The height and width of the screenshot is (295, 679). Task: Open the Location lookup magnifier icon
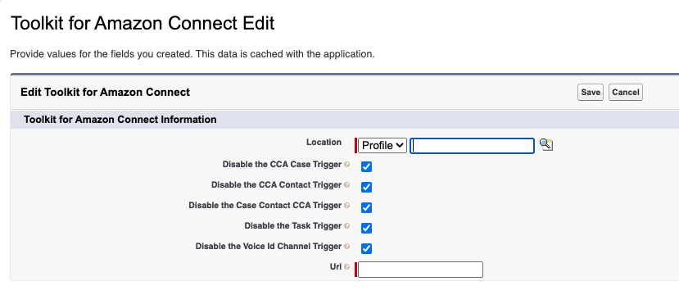coord(546,145)
